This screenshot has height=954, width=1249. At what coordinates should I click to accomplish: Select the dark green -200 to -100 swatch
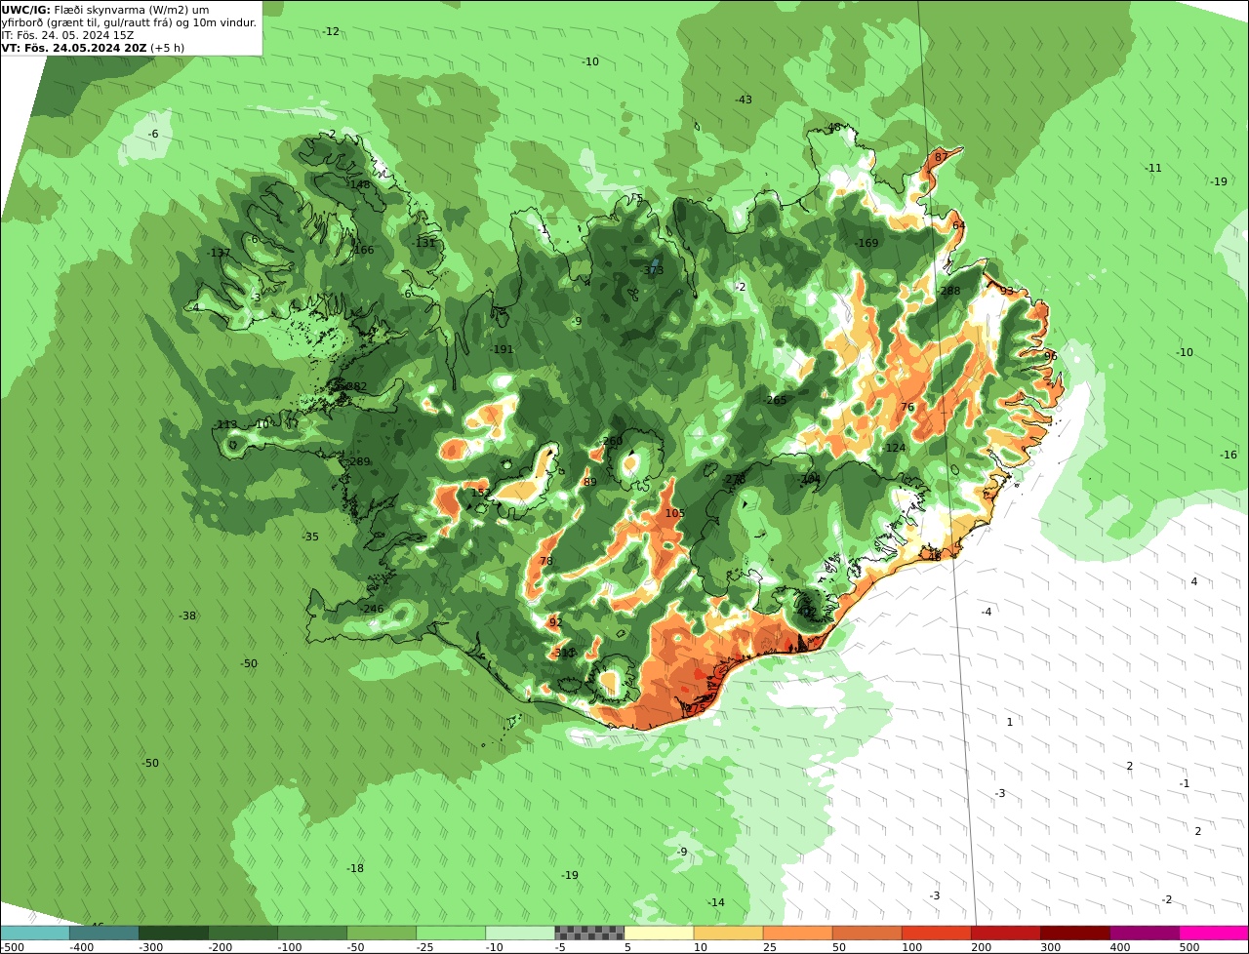pos(243,933)
